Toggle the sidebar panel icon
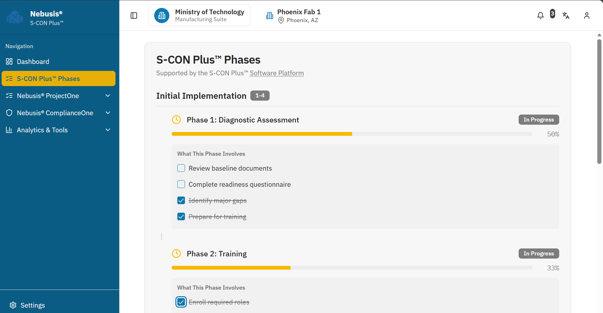Image resolution: width=603 pixels, height=313 pixels. coord(134,16)
